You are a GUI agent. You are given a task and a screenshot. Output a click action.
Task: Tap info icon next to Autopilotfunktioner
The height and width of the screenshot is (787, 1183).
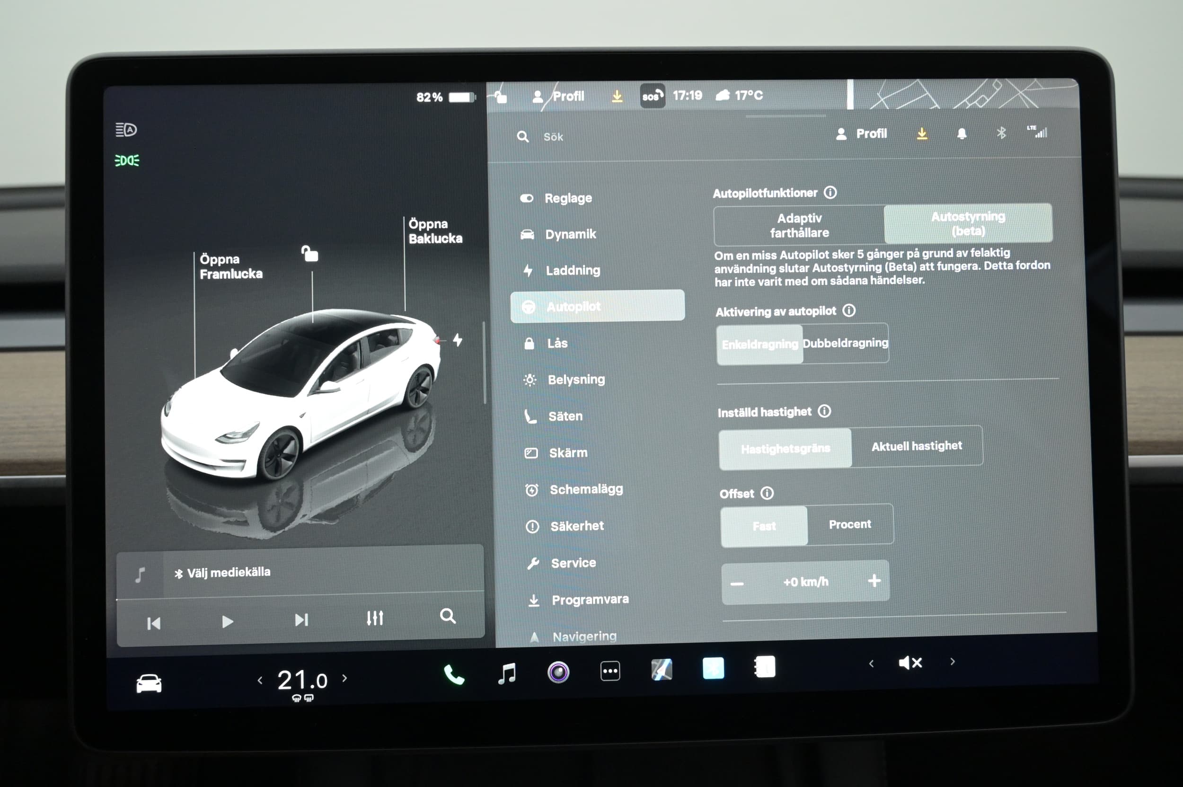pyautogui.click(x=830, y=192)
